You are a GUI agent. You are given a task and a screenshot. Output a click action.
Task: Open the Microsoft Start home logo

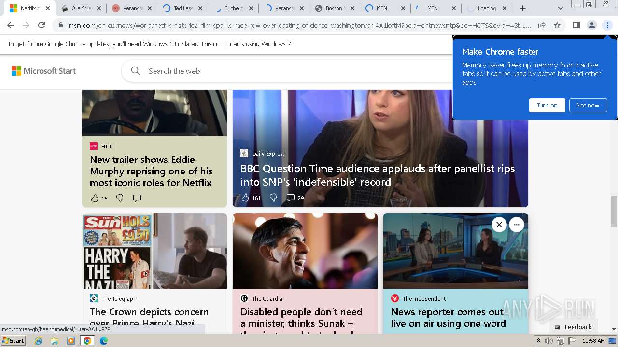(43, 71)
